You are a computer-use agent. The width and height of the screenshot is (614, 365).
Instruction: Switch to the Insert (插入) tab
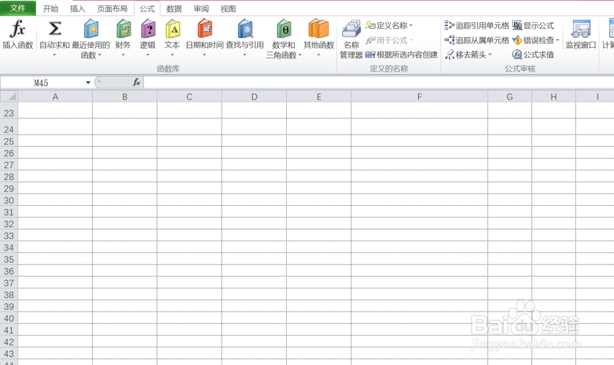[x=77, y=9]
